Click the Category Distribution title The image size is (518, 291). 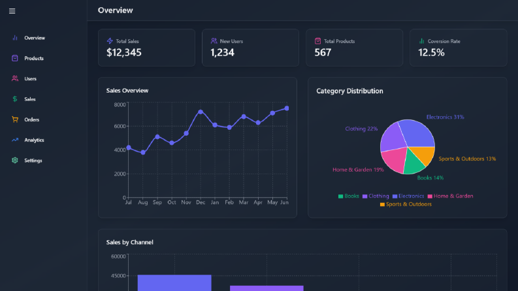point(349,91)
